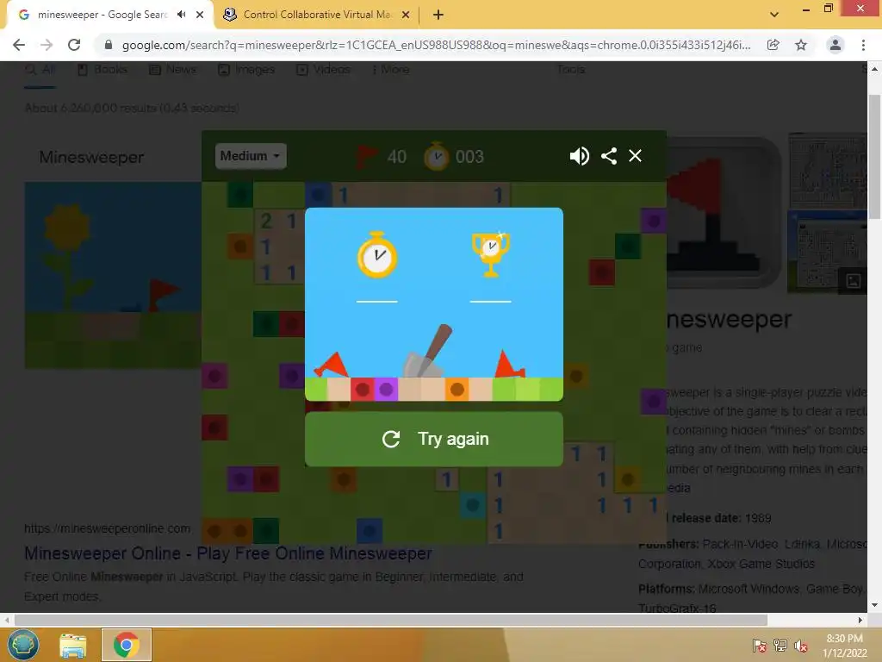Click the network tray icon

[x=780, y=645]
